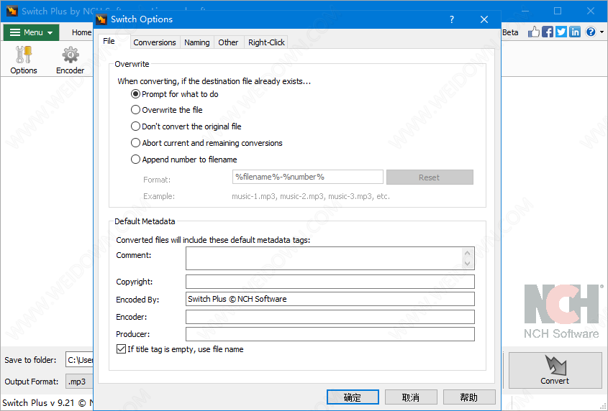Click the filename Format input field
The height and width of the screenshot is (411, 608).
(307, 177)
